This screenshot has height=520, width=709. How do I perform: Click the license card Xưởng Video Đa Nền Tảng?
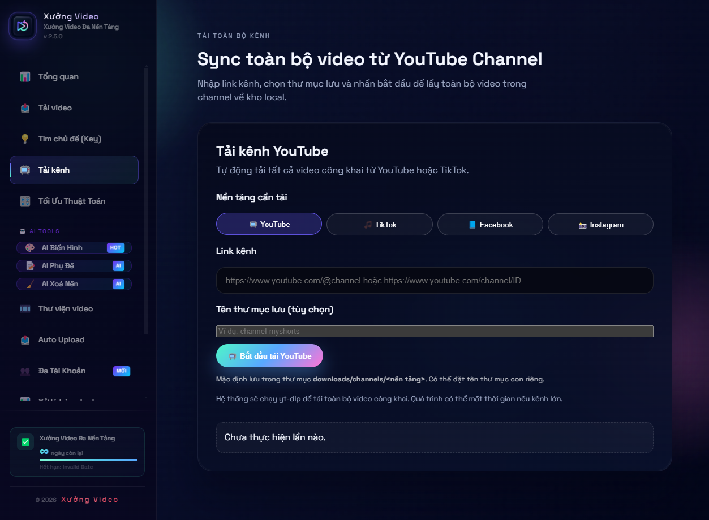pos(77,452)
